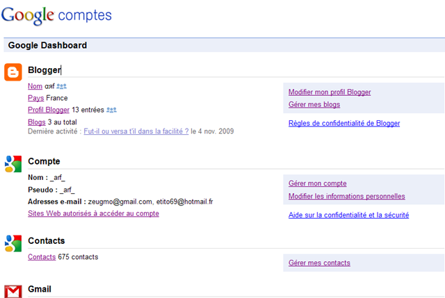445x298 pixels.
Task: Open the Profil Blogger link
Action: [x=49, y=110]
